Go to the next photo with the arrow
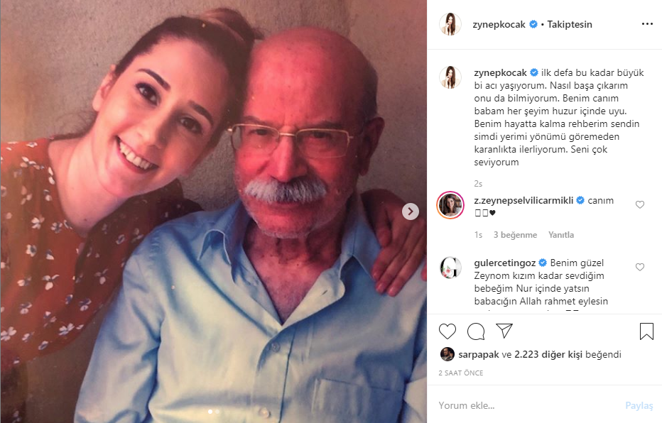Screen dimensions: 662x423 click(x=411, y=211)
